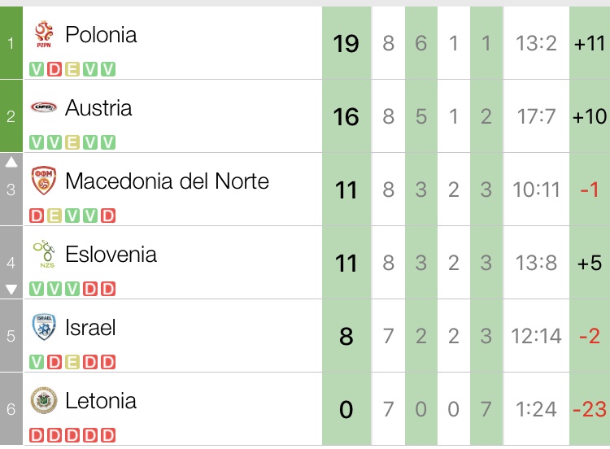Click the position 1 green rank cell

pyautogui.click(x=11, y=43)
